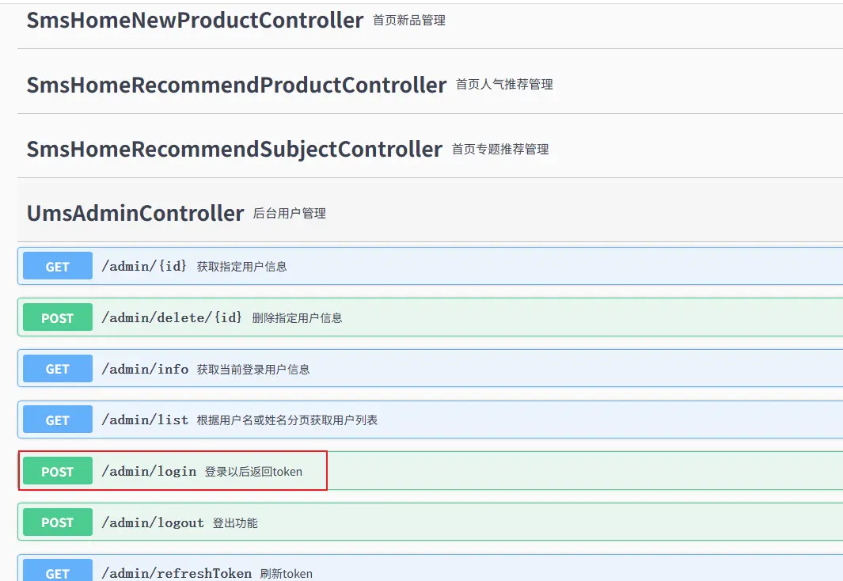Screen dimensions: 843x581
Task: Open the /admin/logout endpoint path
Action: [x=153, y=522]
